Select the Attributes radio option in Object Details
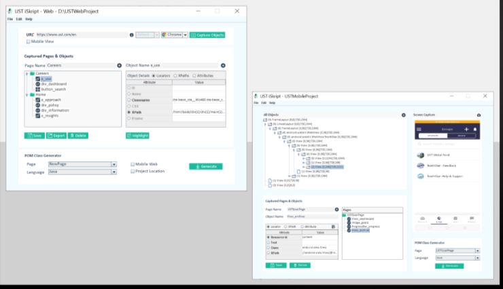Viewport: 503px width, 289px height. click(x=194, y=76)
